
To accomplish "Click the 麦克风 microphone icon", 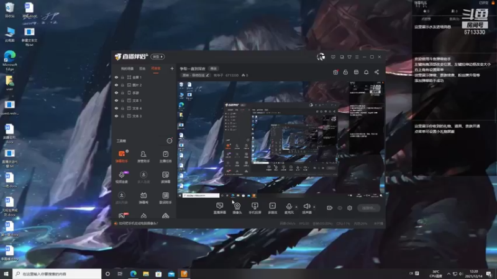I will click(289, 206).
